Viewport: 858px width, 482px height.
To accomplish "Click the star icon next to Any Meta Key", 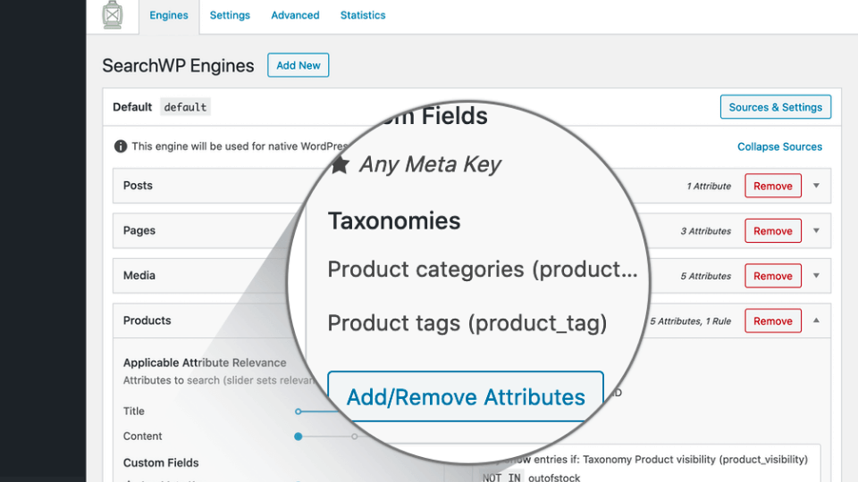I will click(340, 164).
